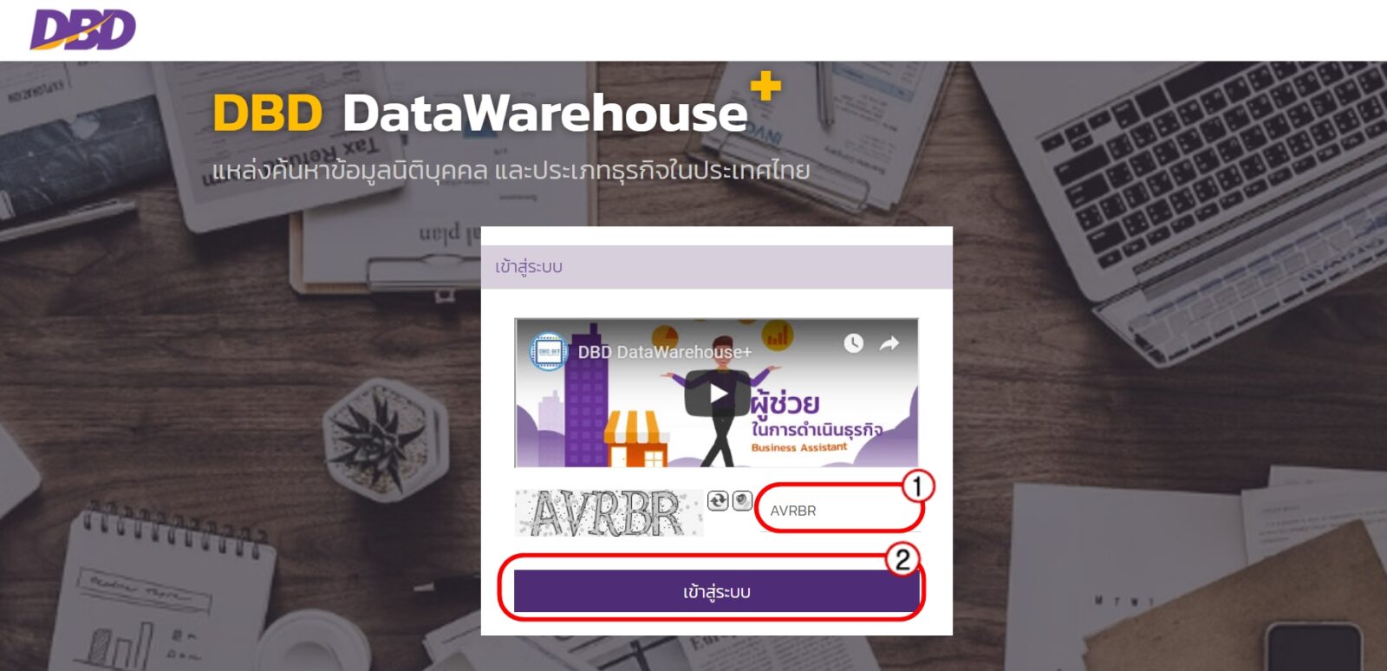Open the DBD DataWarehouse+ video title link
The width and height of the screenshot is (1387, 671).
tap(665, 352)
